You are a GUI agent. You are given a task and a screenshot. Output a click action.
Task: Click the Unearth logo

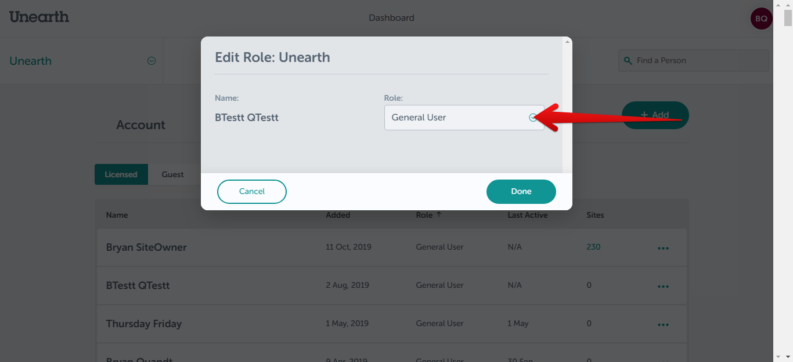[x=39, y=17]
